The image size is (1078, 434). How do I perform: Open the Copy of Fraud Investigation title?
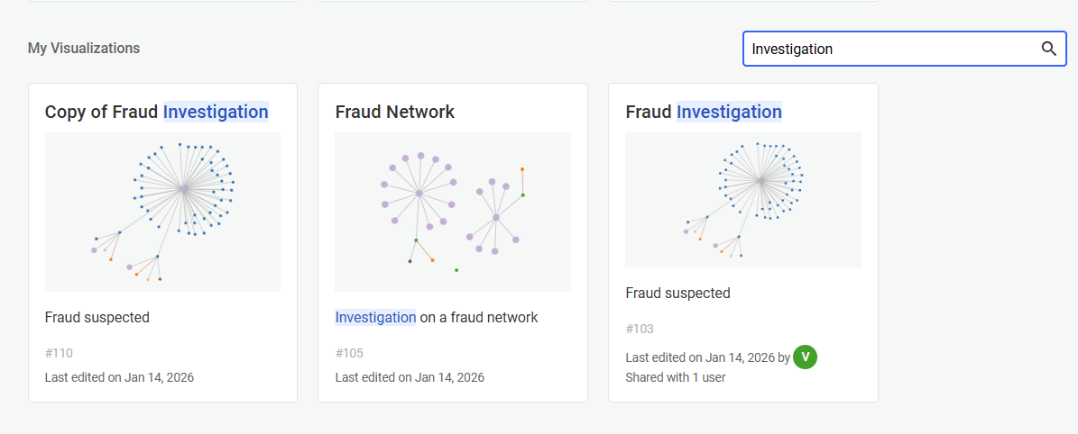(x=156, y=112)
